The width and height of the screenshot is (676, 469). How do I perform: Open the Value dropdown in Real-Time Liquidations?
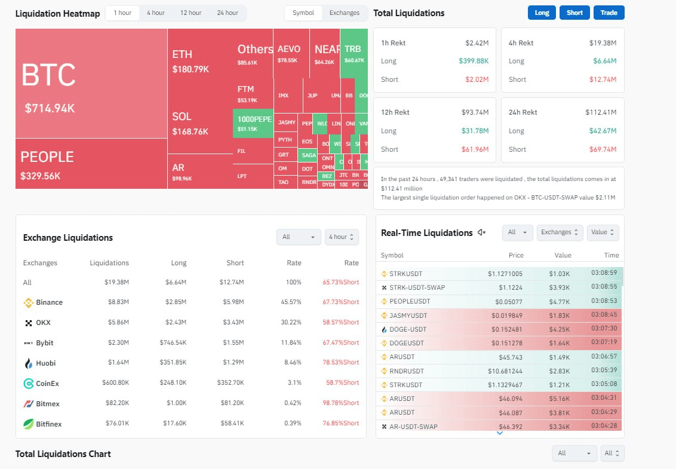(x=603, y=232)
